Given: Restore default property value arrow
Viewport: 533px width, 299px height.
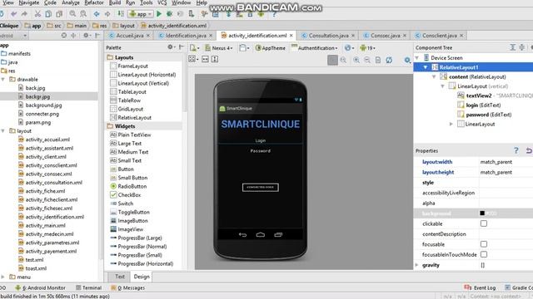Looking at the screenshot, I should pos(529,150).
